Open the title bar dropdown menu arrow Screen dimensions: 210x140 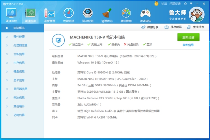(x=191, y=4)
